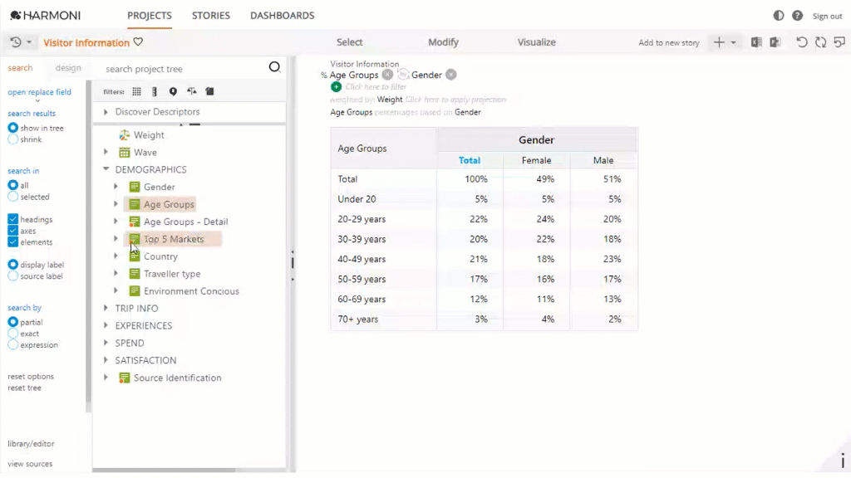Toggle the axes checkbox
Viewport: 851px width, 478px height.
[x=13, y=231]
